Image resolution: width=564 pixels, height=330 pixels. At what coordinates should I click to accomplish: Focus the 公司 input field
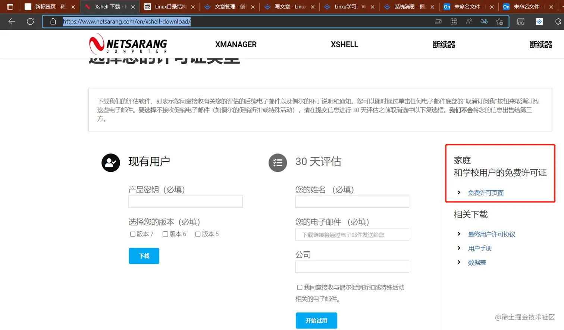point(352,267)
